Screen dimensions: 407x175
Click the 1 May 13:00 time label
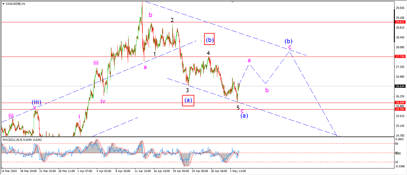238,171
